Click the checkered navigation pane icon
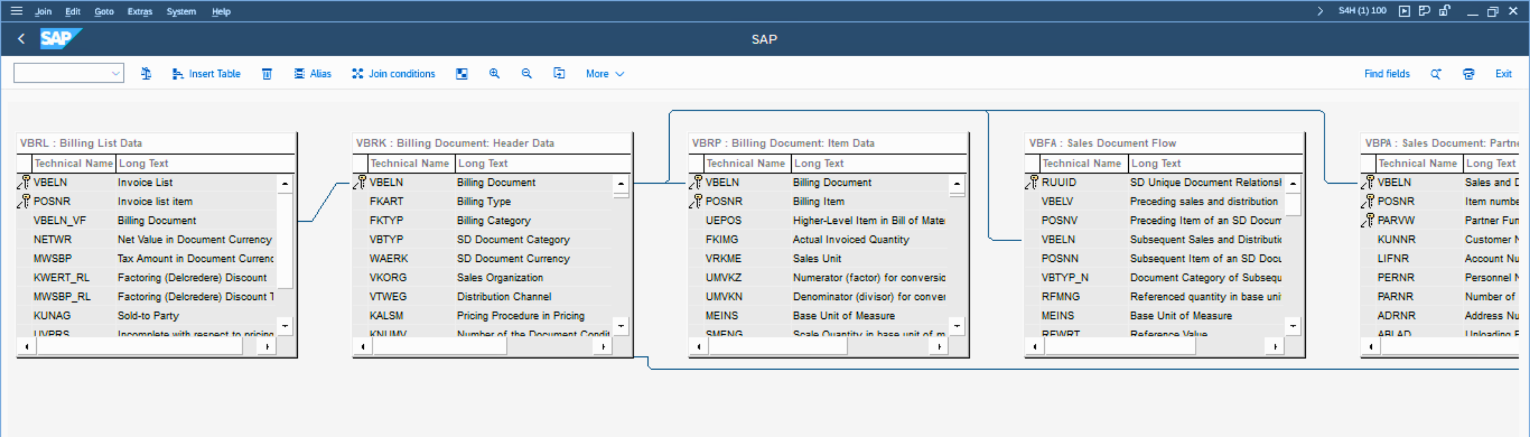This screenshot has height=437, width=1530. [x=462, y=73]
